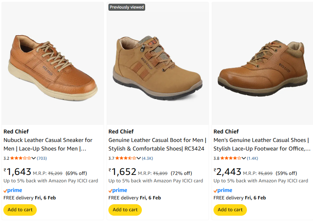This screenshot has width=313, height=222.
Task: Click the 3.2 star rating icons
Action: (21, 158)
